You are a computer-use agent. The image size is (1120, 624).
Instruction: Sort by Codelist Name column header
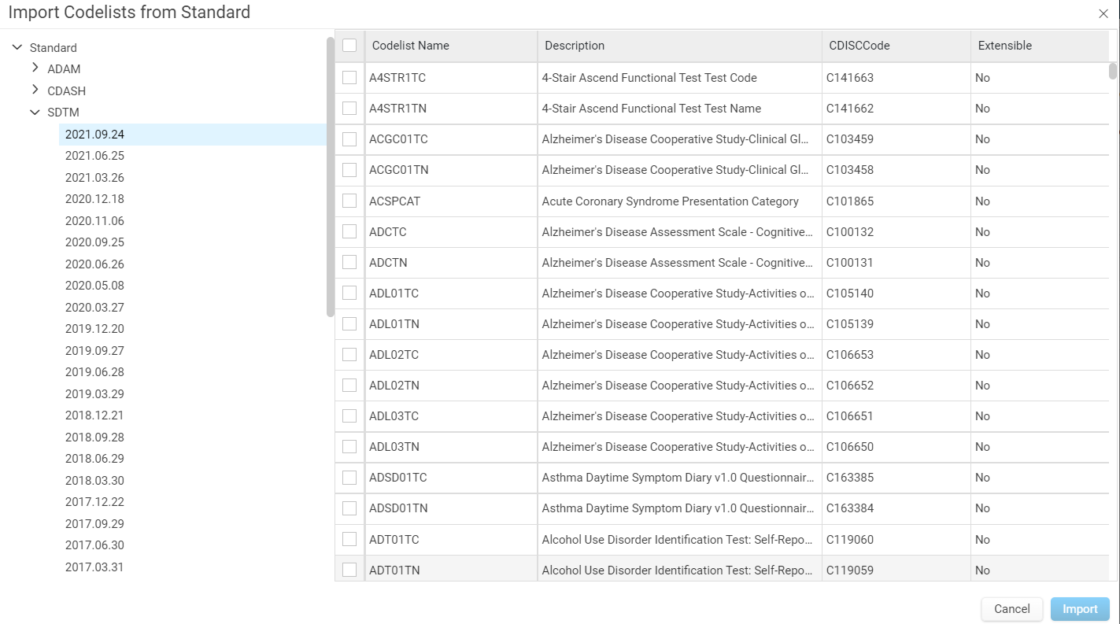[411, 46]
